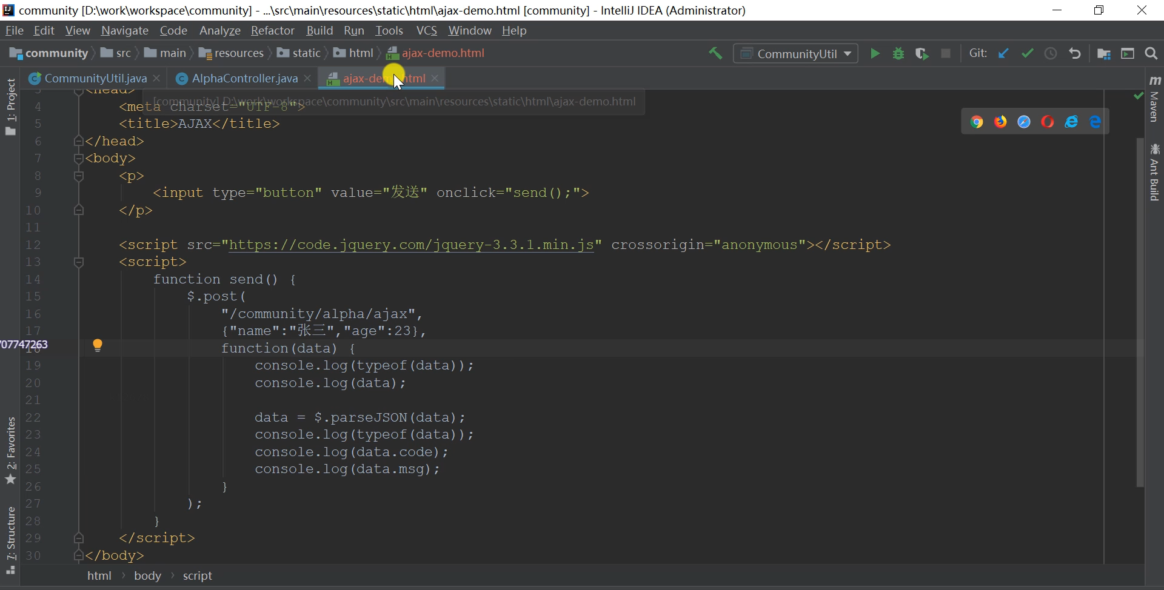The width and height of the screenshot is (1164, 590).
Task: Close the ajax-demo.html tab
Action: (435, 78)
